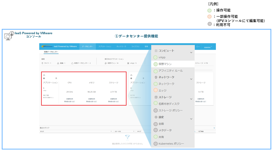Click the vApp icon beside vApp: 5
This screenshot has width=272, height=151.
(x=128, y=63)
